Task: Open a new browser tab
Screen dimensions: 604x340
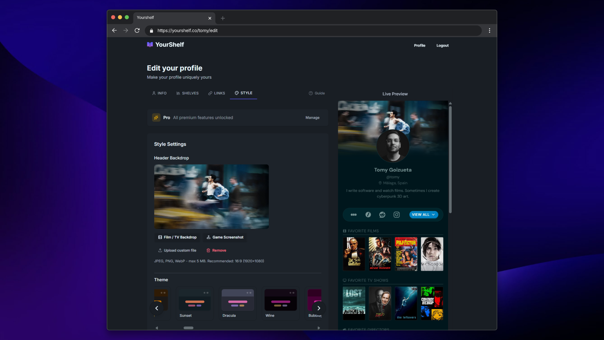Action: [223, 18]
